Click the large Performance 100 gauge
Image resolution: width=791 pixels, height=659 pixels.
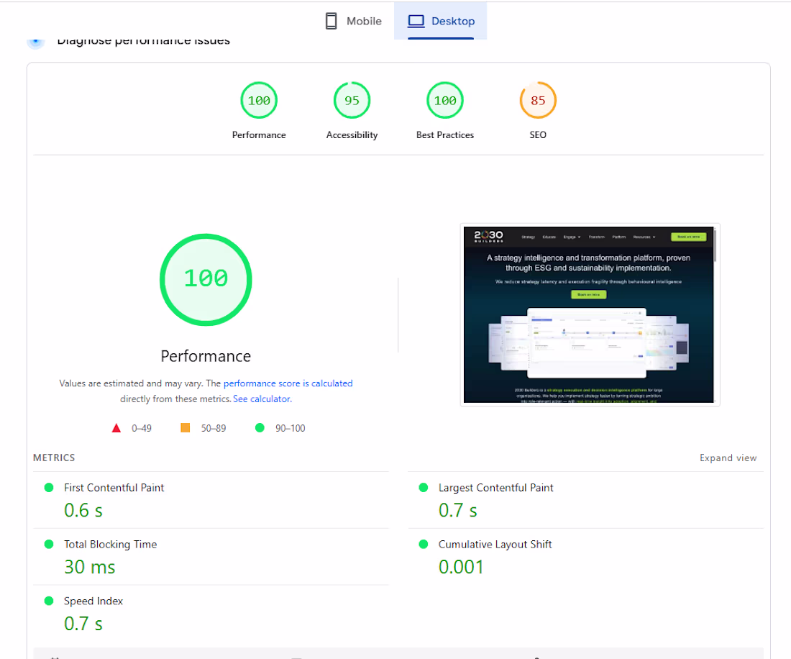pyautogui.click(x=206, y=280)
